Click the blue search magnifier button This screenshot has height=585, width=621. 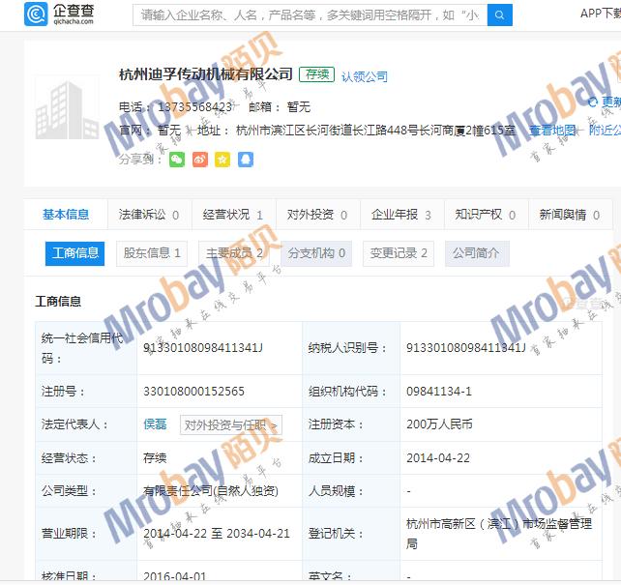(499, 15)
